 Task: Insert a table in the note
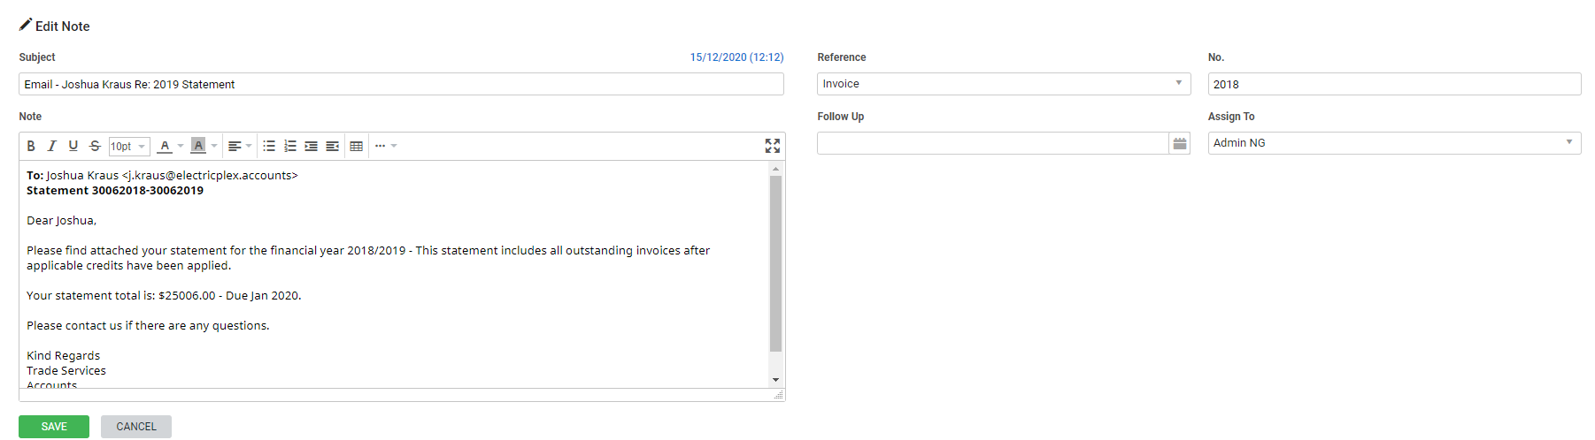[357, 146]
